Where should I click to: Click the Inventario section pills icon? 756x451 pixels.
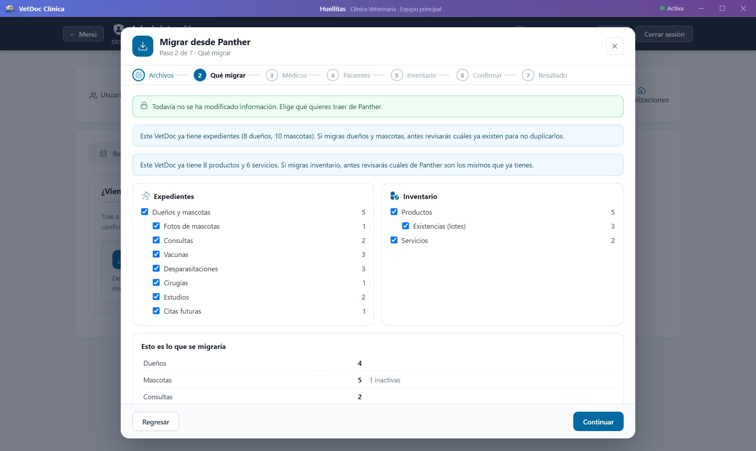394,196
